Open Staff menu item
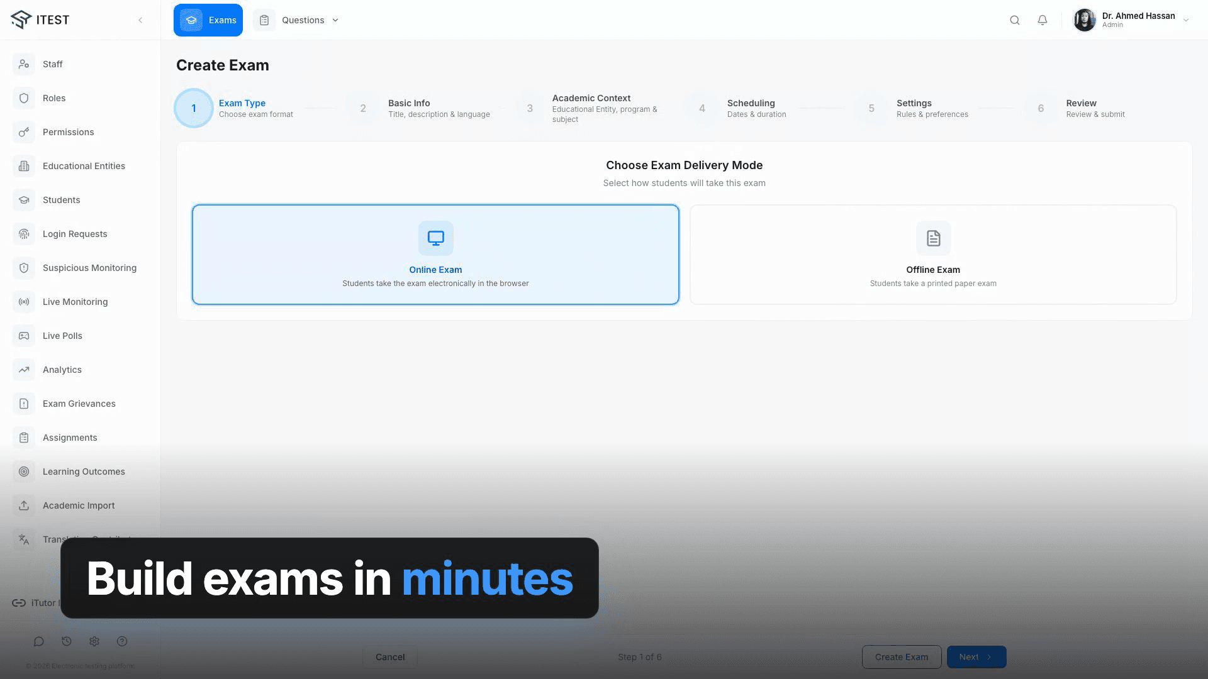1208x679 pixels. (x=81, y=64)
